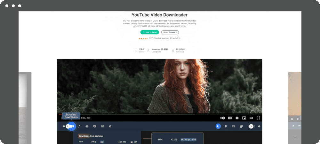The width and height of the screenshot is (320, 144).
Task: Click the skip-next icon on the next slide preview
Action: 298,119
